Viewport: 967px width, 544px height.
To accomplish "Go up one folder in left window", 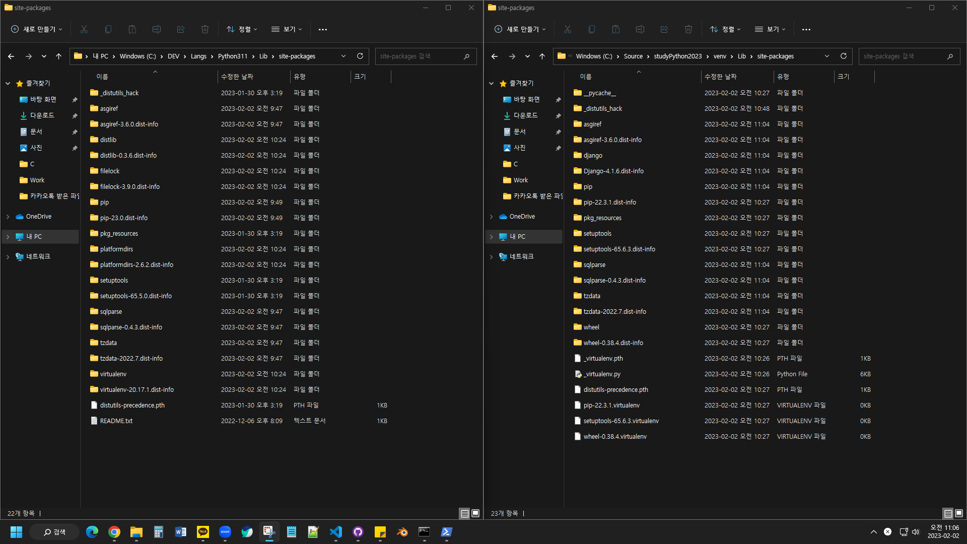I will coord(58,56).
